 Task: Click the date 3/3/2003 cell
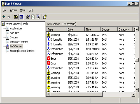coord(73,35)
